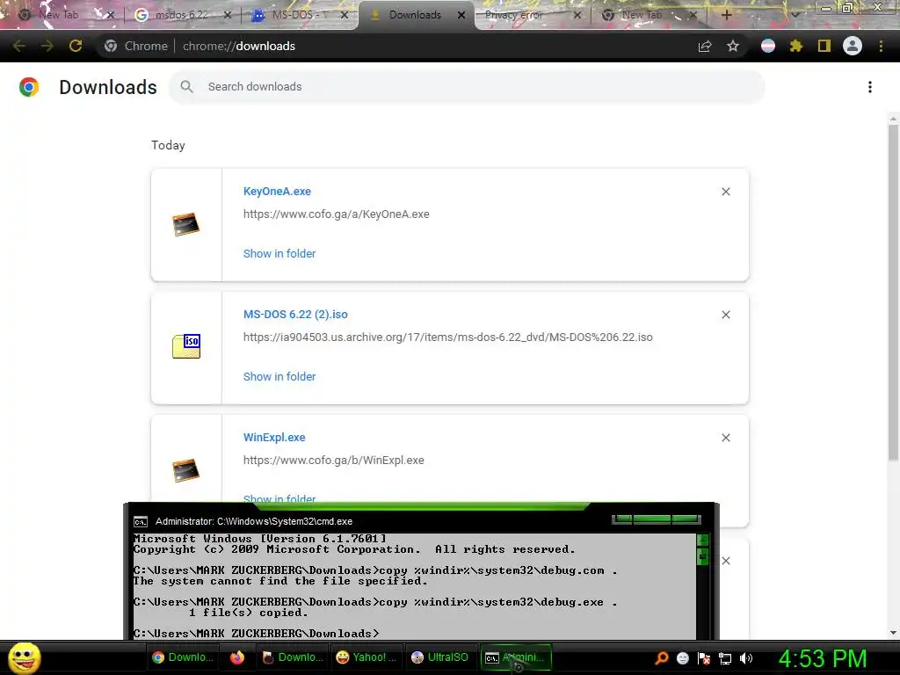The width and height of the screenshot is (900, 675).
Task: Click the Today date heading
Action: (168, 145)
